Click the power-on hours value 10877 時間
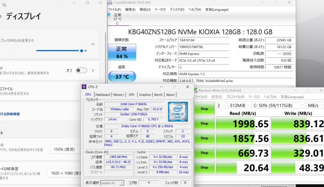Image resolution: width=324 pixels, height=187 pixels. pyautogui.click(x=279, y=67)
